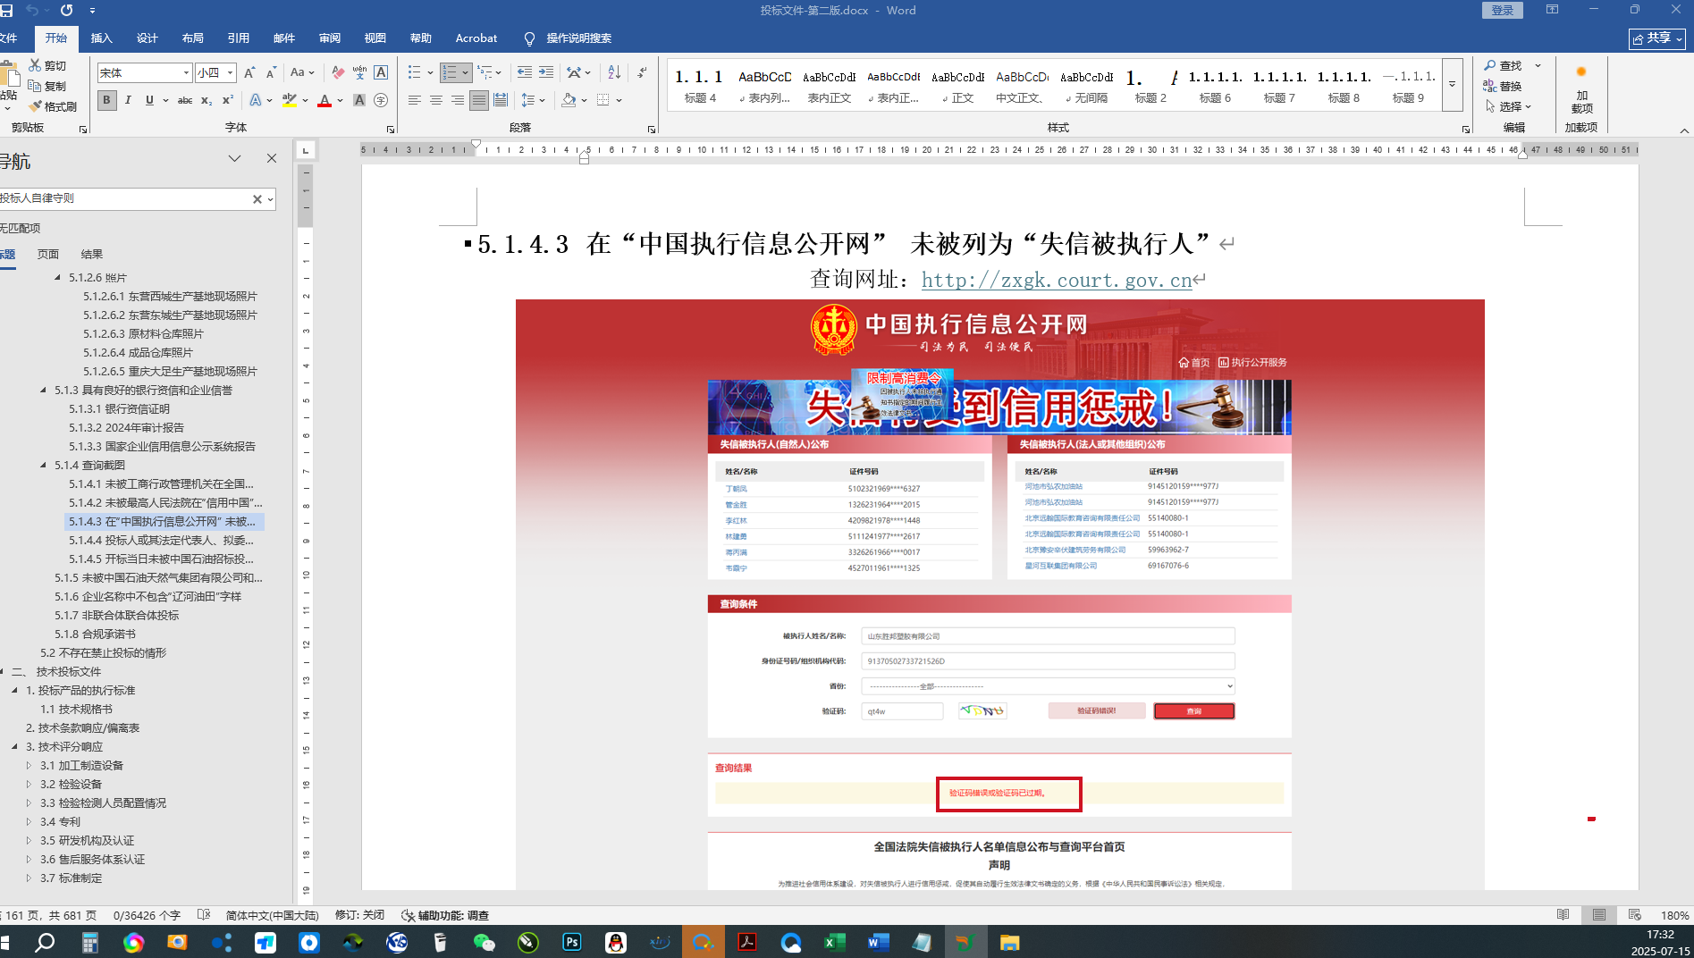Click the 辅助功能: 调查 status bar item
Viewport: 1694px width, 958px height.
point(445,915)
